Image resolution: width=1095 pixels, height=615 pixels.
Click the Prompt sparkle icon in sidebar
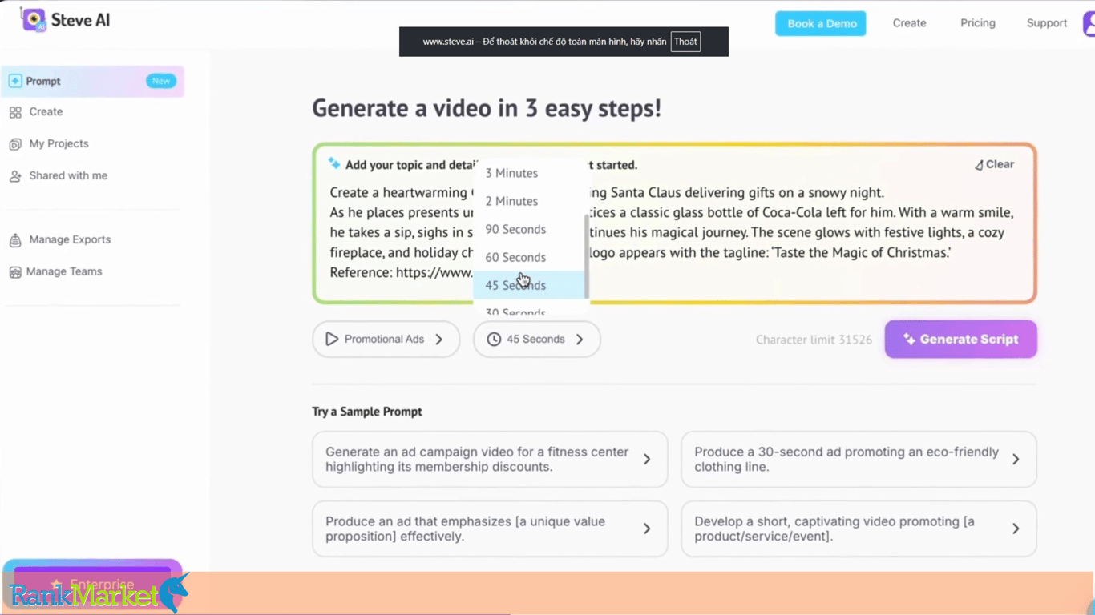tap(15, 81)
